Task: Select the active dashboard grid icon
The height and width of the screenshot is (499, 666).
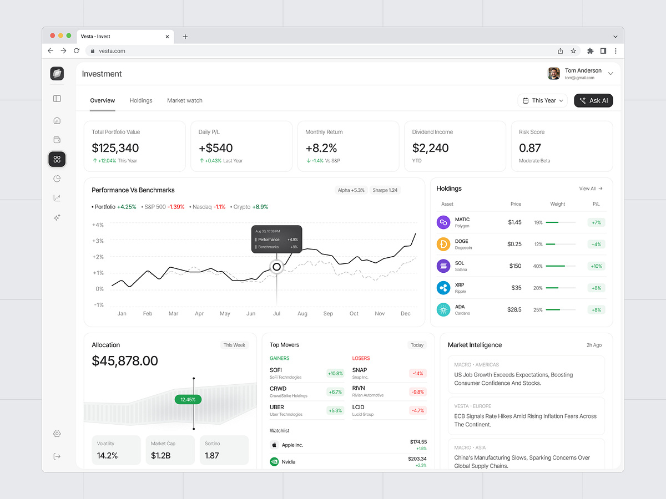Action: (x=57, y=159)
